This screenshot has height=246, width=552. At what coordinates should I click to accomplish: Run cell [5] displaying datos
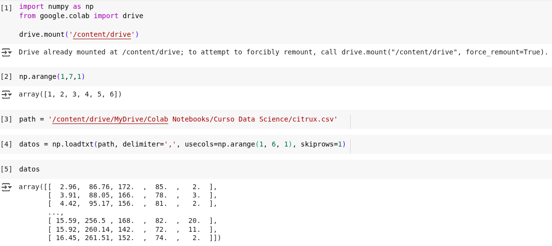6,170
